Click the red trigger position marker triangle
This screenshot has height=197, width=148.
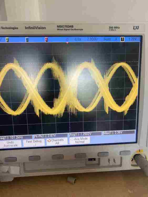point(67,43)
